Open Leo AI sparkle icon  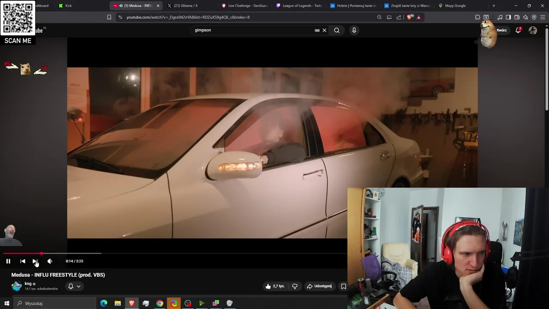525,17
